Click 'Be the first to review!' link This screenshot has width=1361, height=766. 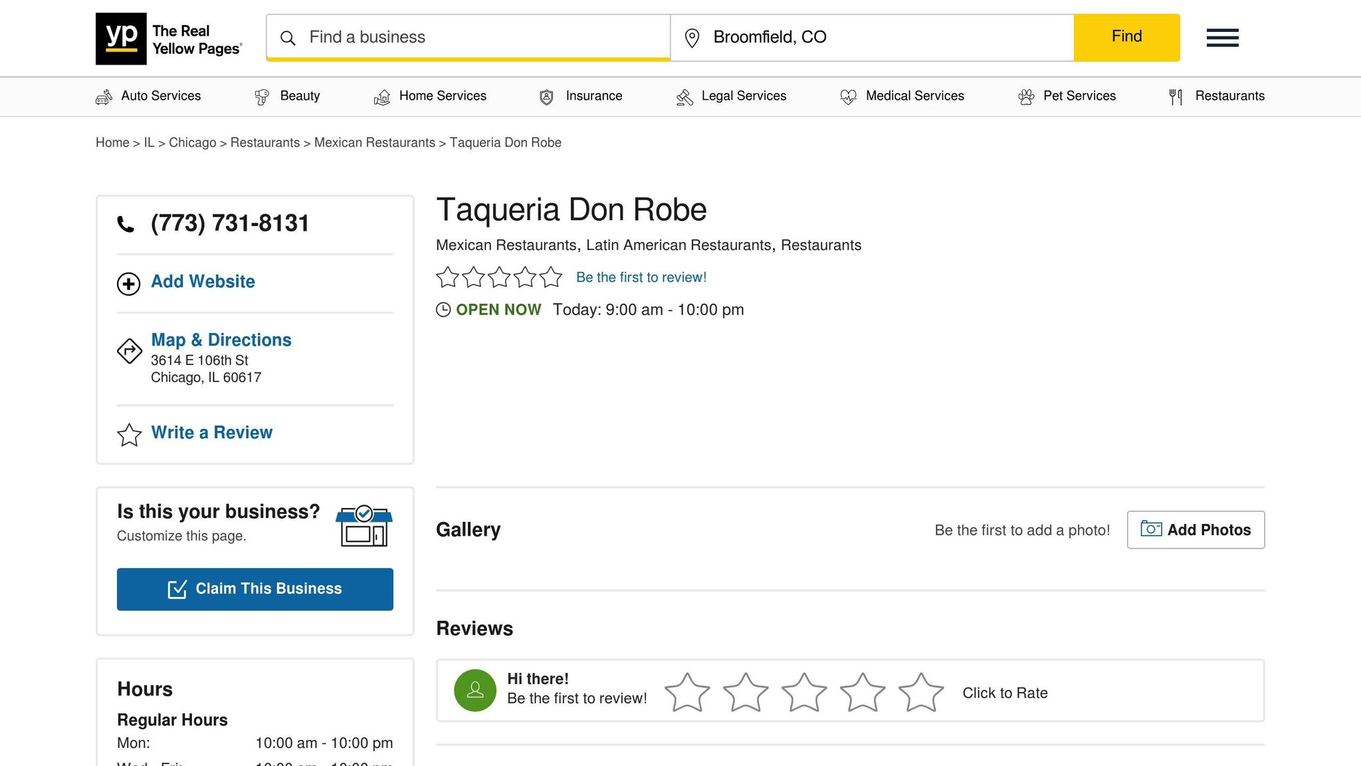point(641,277)
